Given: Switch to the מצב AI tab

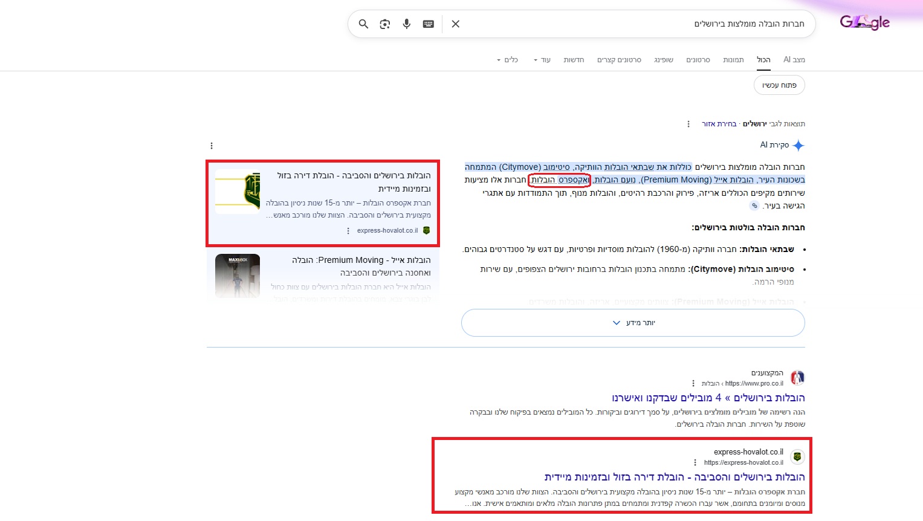Looking at the screenshot, I should pos(794,59).
